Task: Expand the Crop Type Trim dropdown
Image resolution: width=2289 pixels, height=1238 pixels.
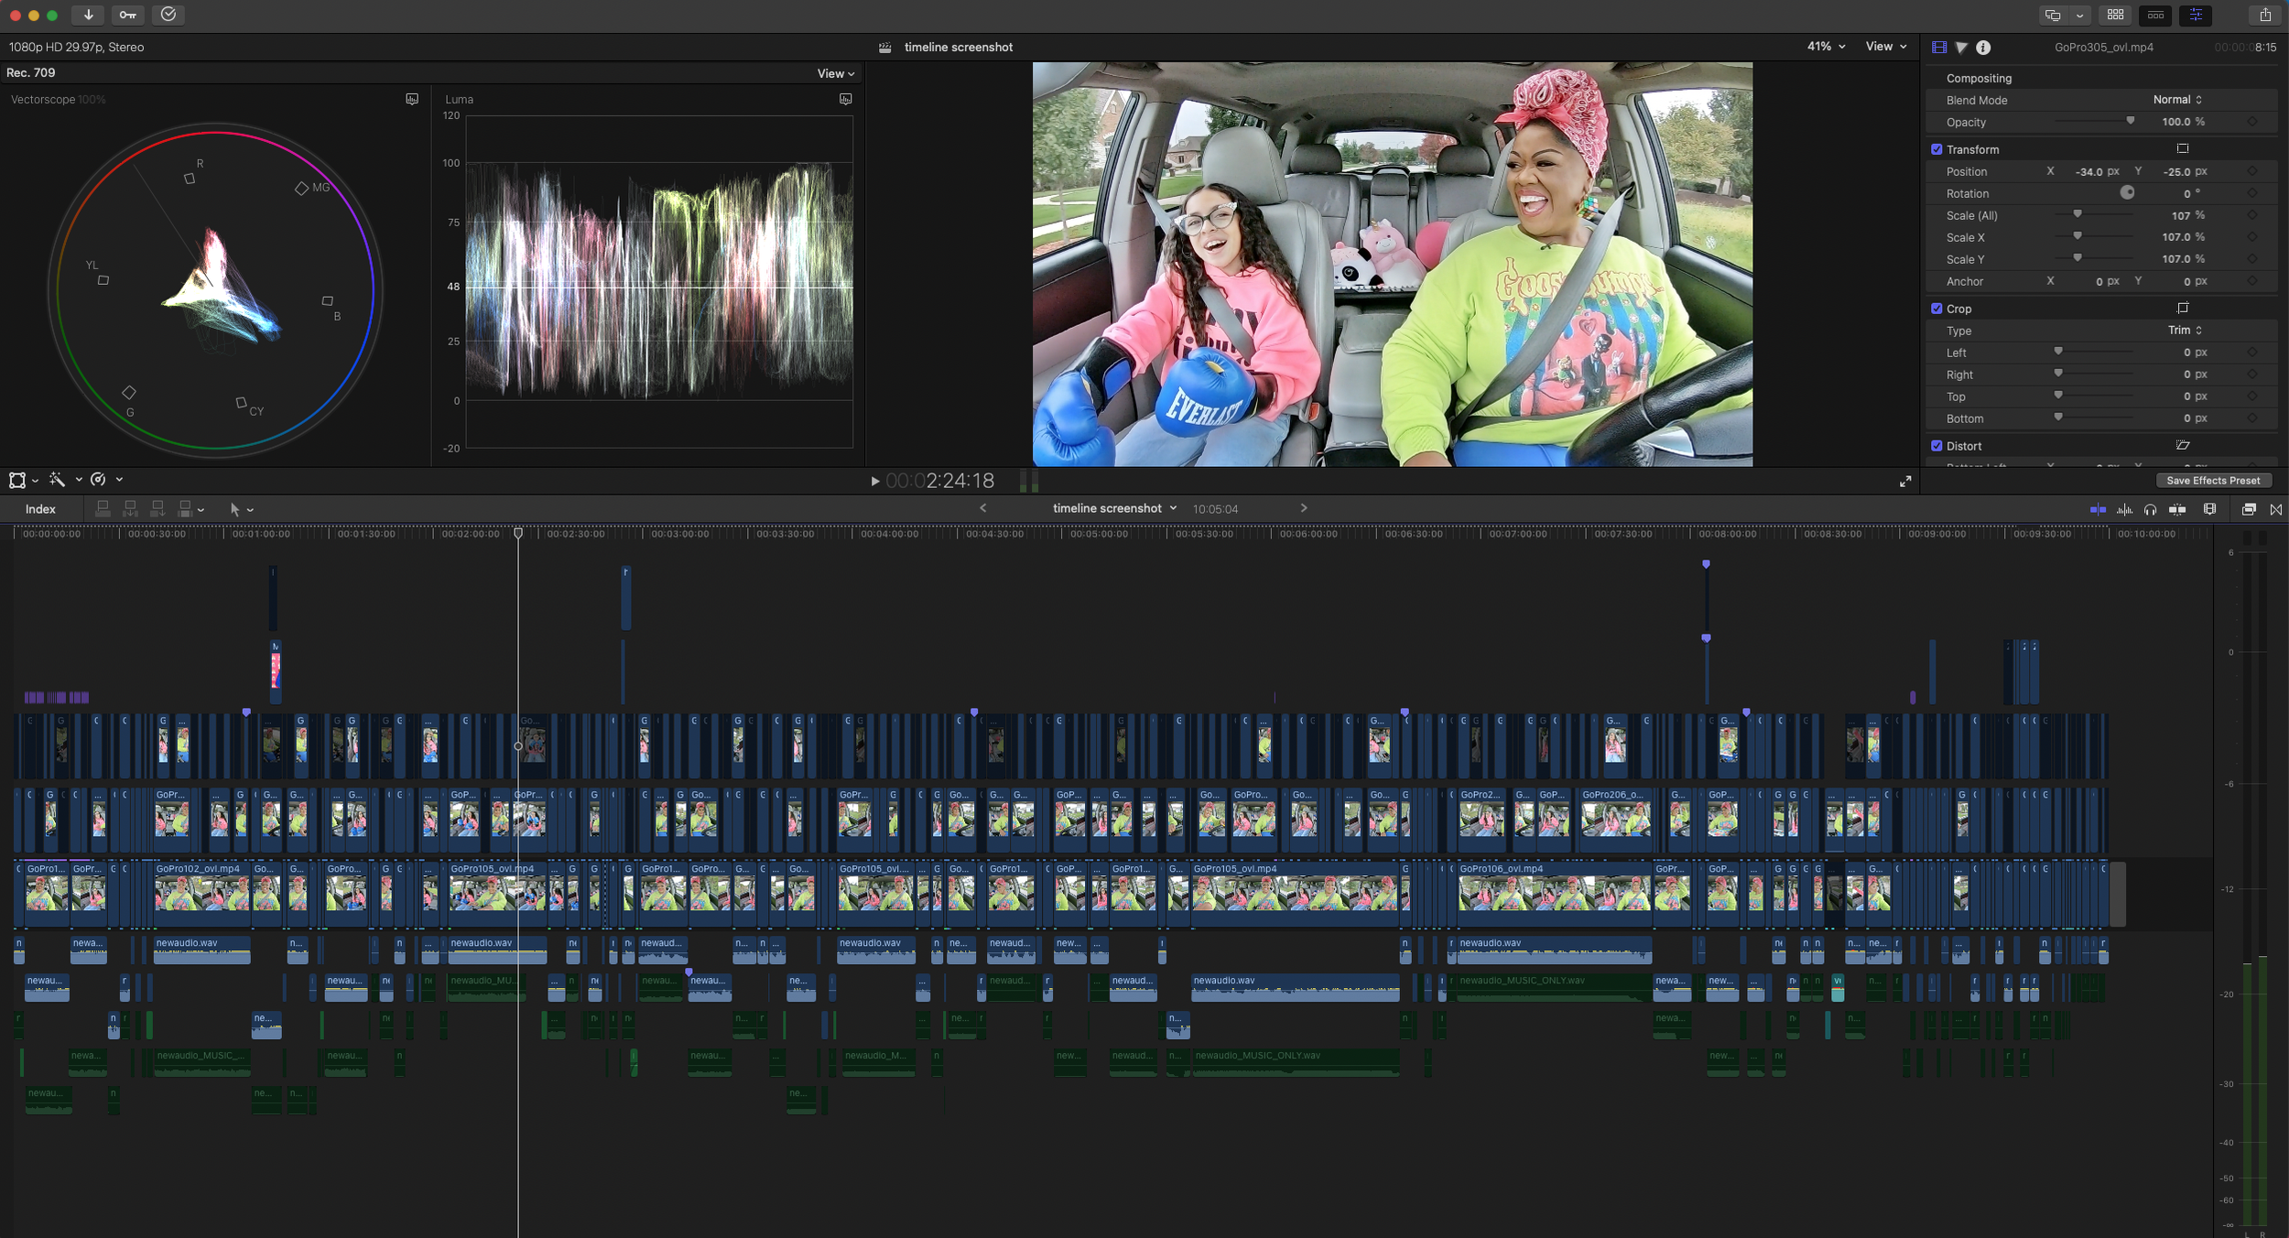Action: pos(2185,331)
